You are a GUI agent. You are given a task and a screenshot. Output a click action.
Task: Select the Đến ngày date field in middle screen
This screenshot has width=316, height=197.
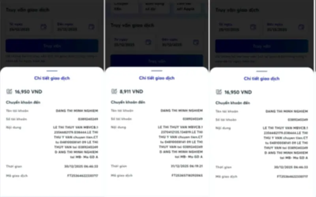pos(181,42)
